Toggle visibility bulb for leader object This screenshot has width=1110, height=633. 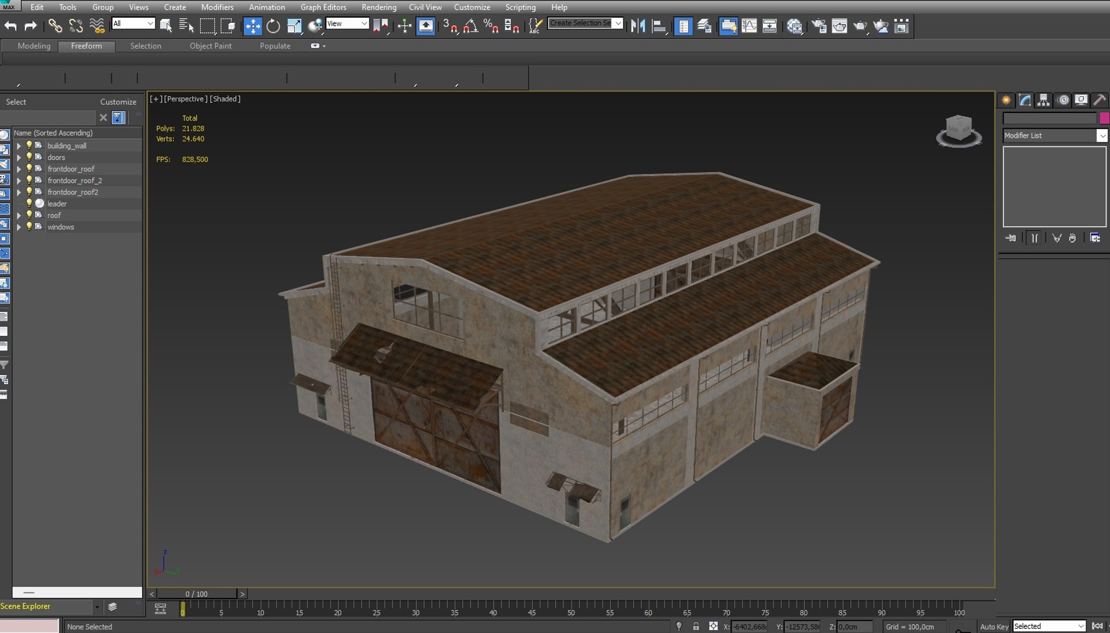pyautogui.click(x=29, y=203)
